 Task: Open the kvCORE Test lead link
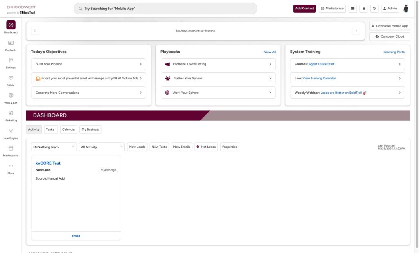pos(48,163)
